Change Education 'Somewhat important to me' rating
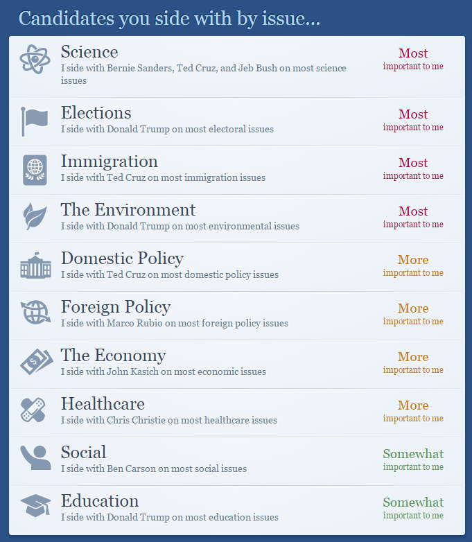 [413, 508]
